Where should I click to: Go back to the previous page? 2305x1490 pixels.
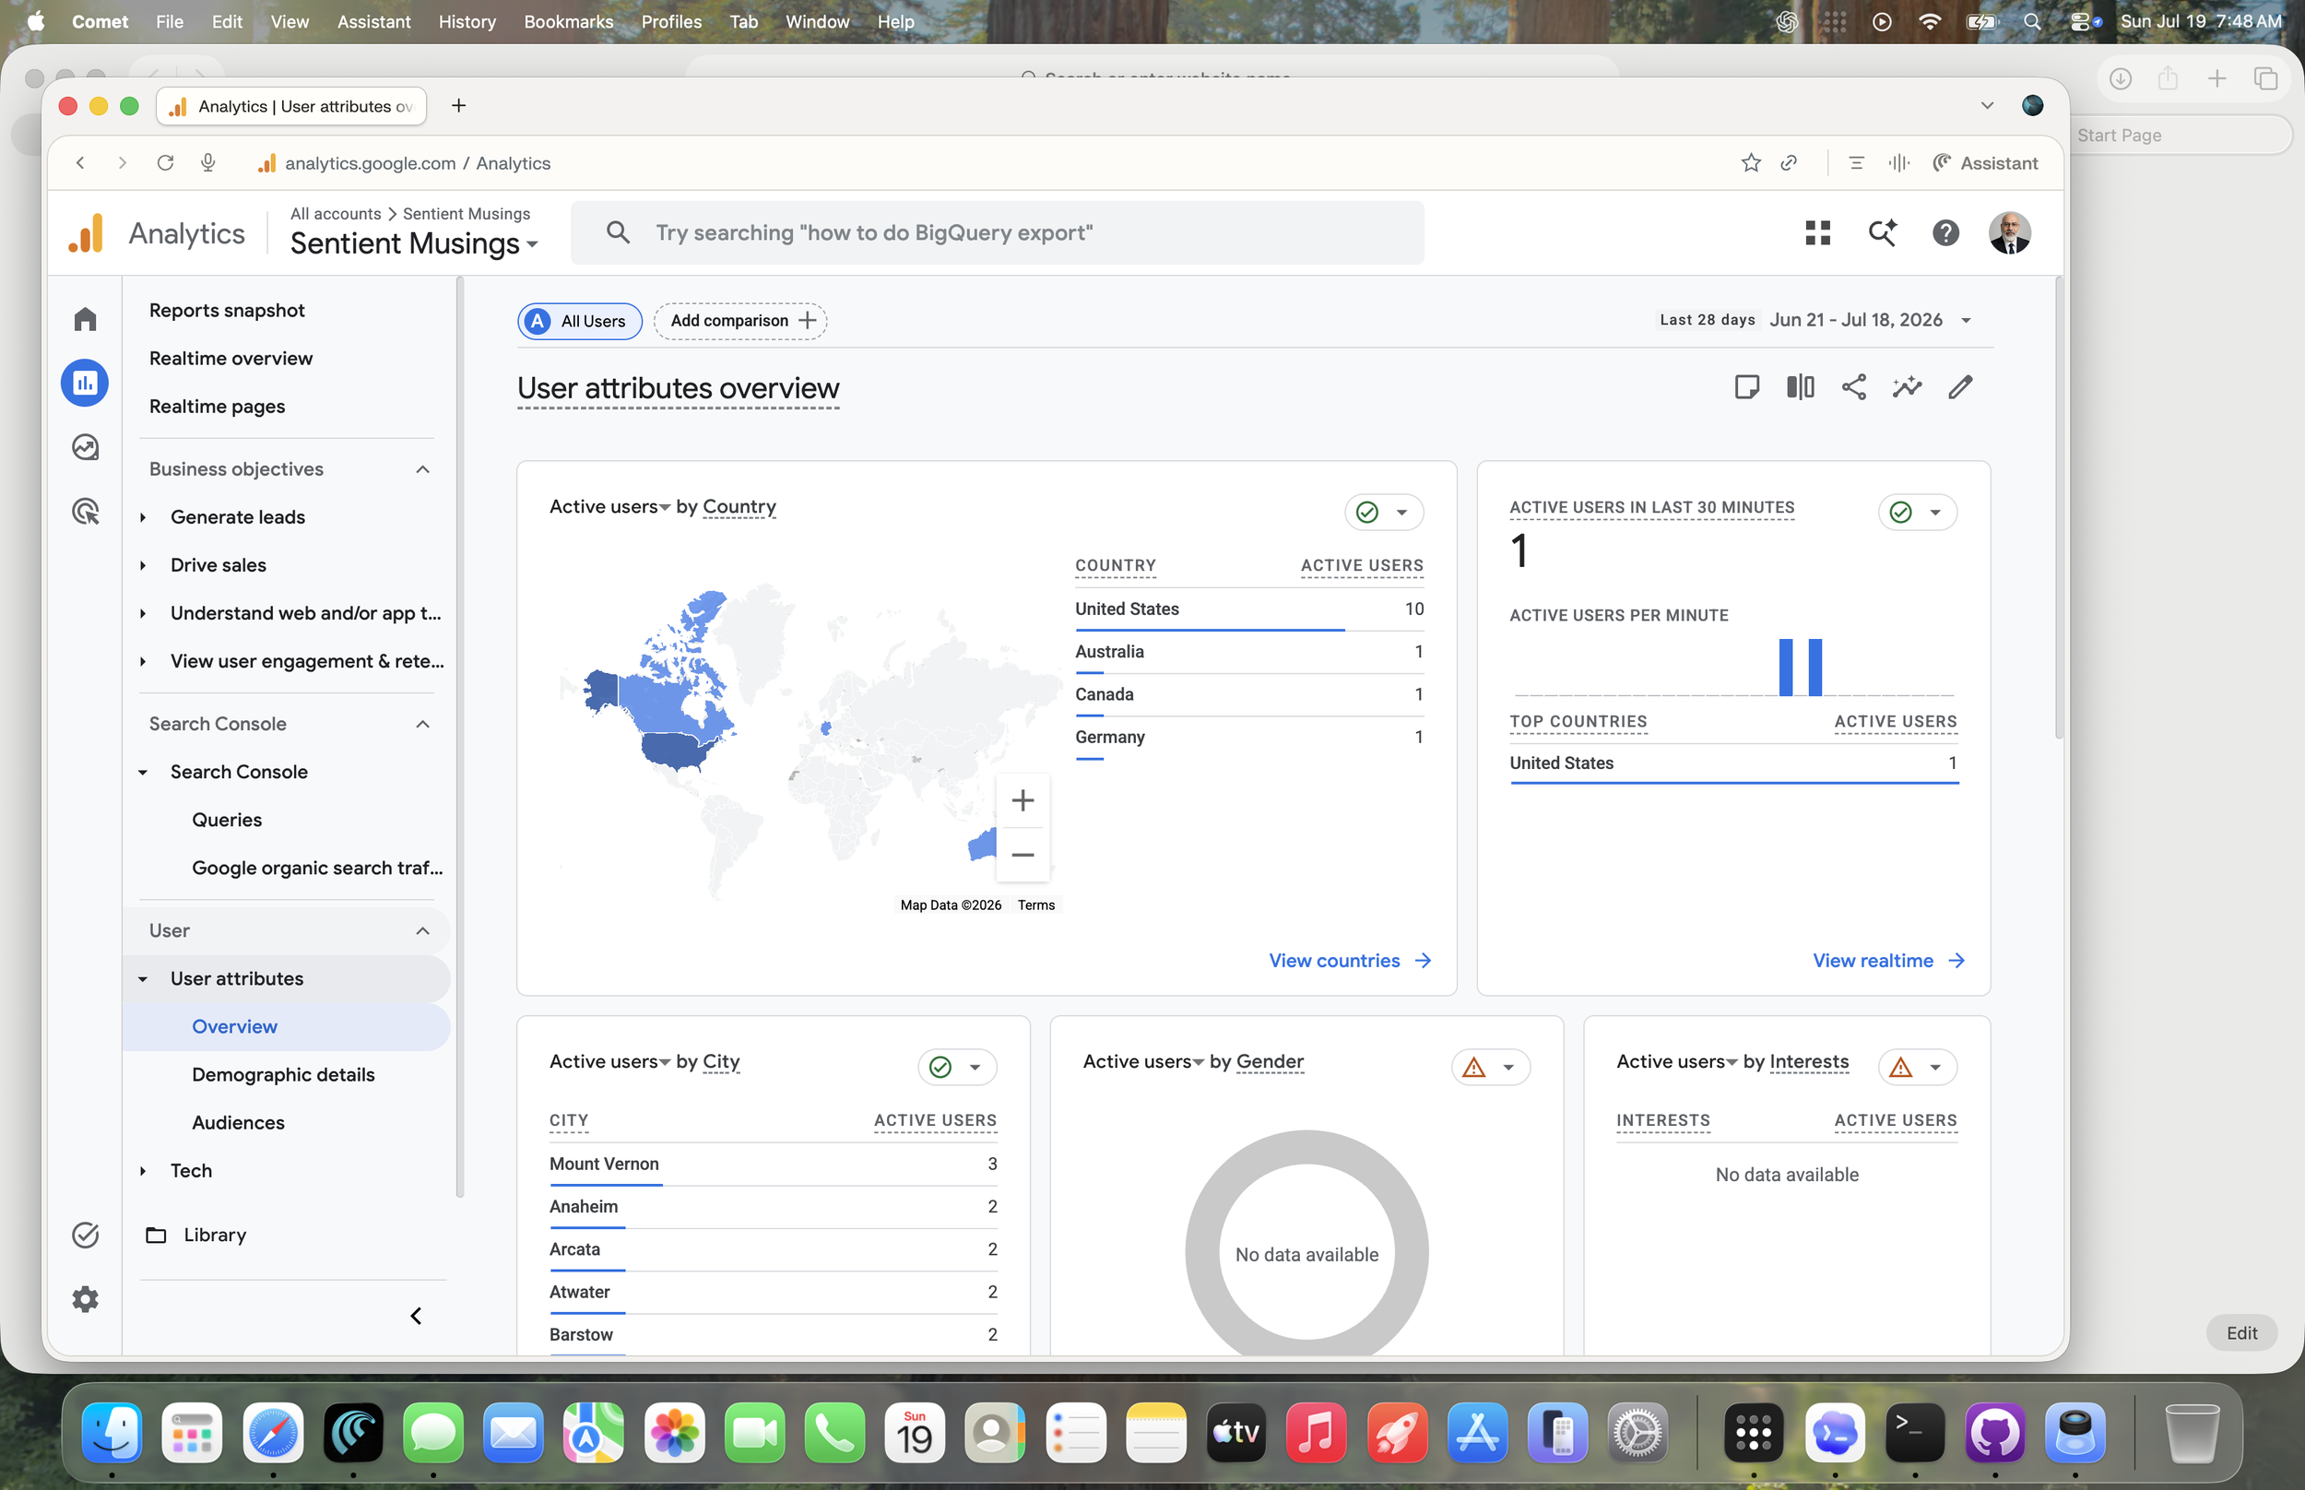[x=80, y=163]
